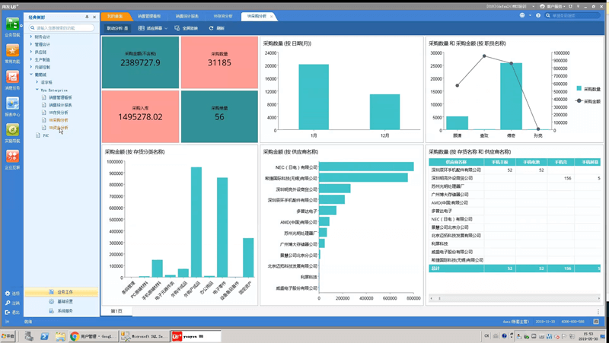Screen dimensions: 609x343
Task: Collapse sidebar with bottom-left arrow icon
Action: 8,322
